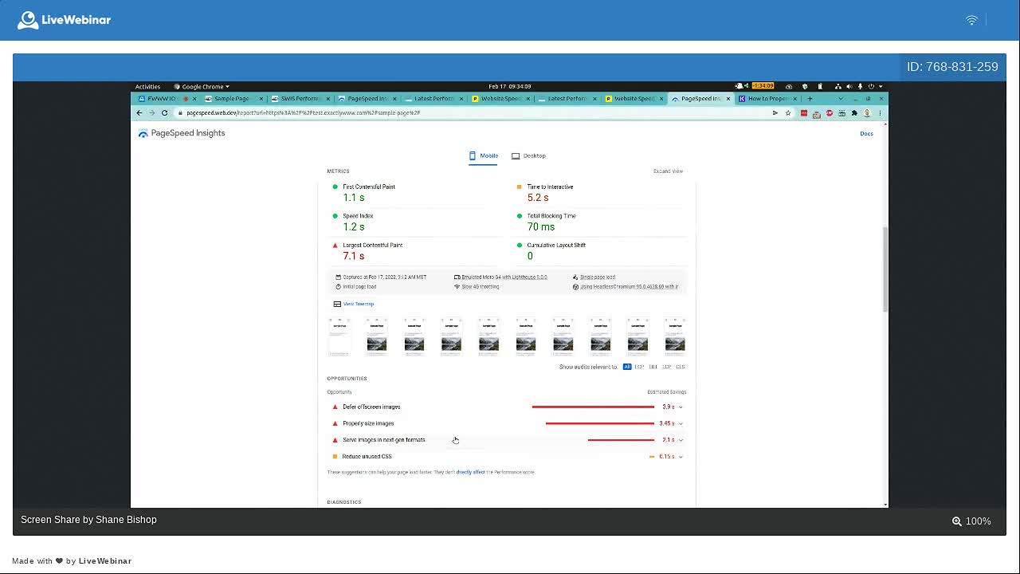Filter audits by All
The width and height of the screenshot is (1020, 574).
[627, 367]
